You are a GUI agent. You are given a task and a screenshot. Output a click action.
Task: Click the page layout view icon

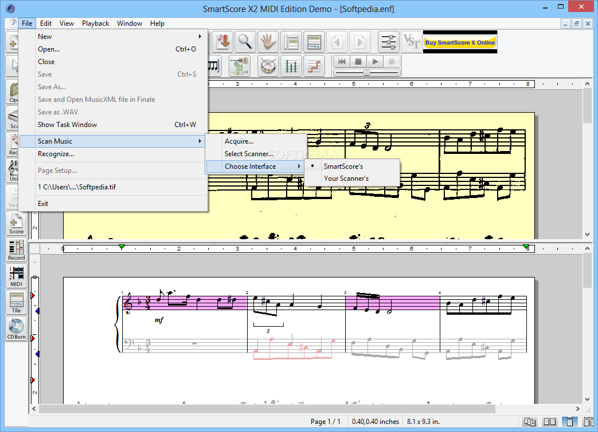[291, 42]
